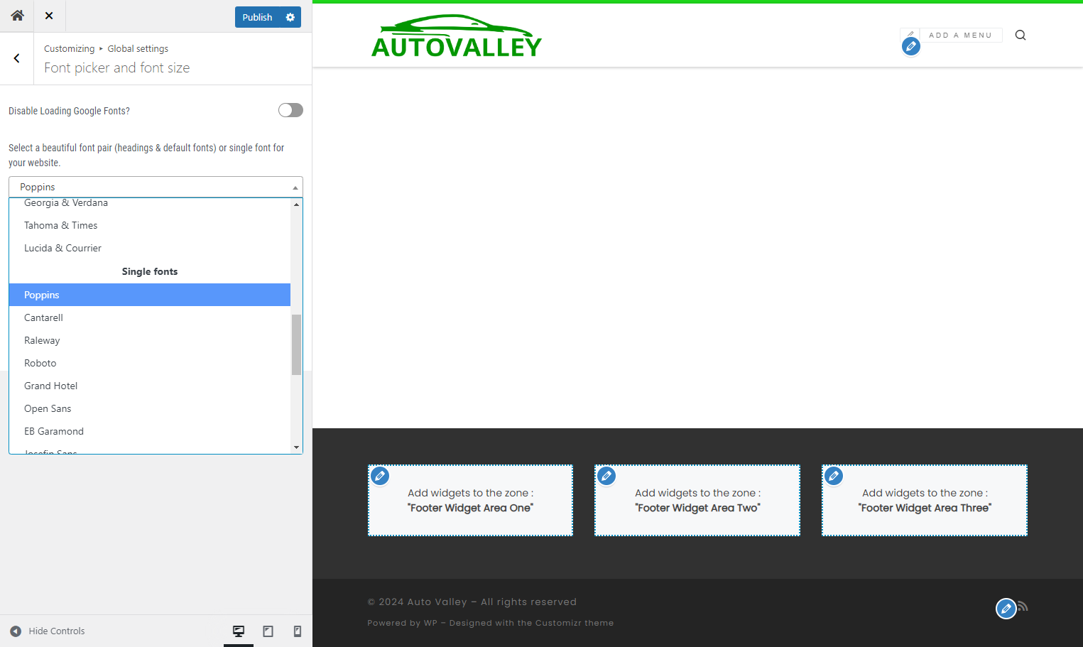Switch to mobile preview mode
The height and width of the screenshot is (647, 1083).
298,631
